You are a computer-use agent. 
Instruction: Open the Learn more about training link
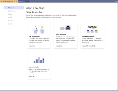[43, 17]
